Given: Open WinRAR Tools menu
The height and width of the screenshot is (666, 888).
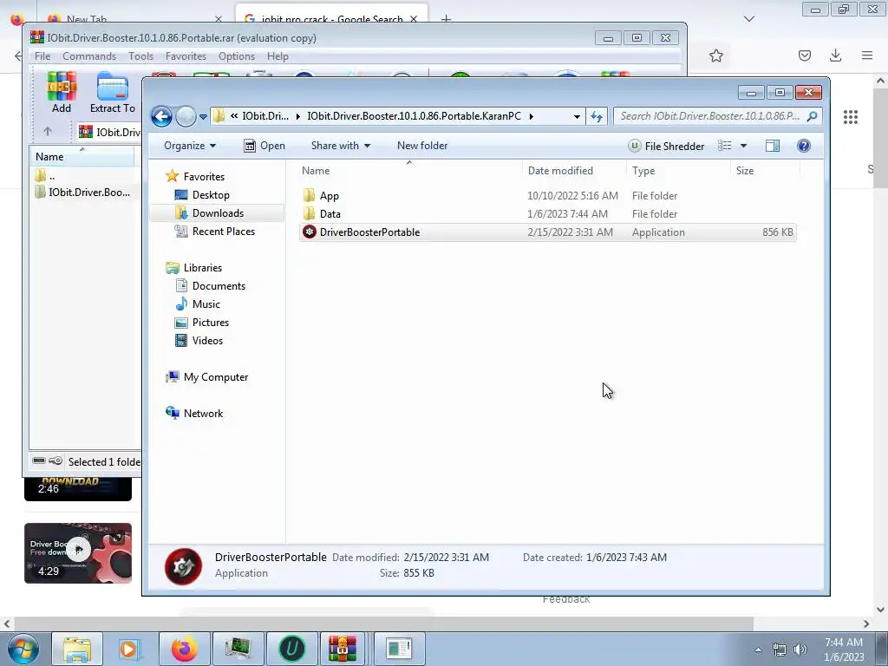Looking at the screenshot, I should tap(140, 56).
